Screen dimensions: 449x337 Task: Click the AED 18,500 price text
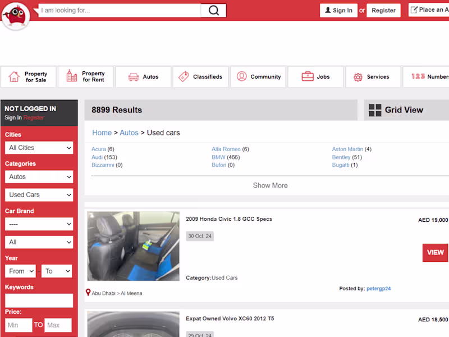pyautogui.click(x=433, y=320)
